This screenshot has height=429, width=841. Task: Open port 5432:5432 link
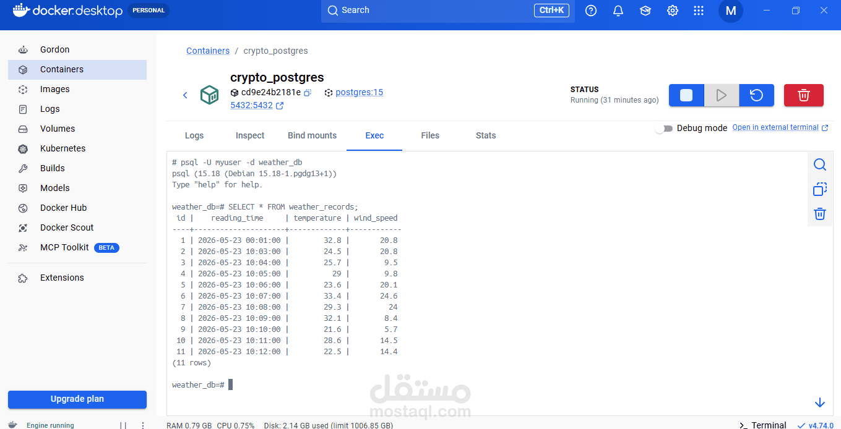coord(256,105)
